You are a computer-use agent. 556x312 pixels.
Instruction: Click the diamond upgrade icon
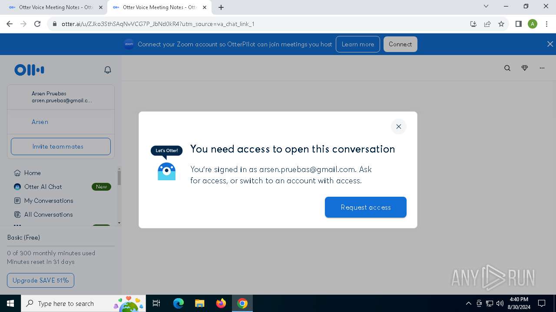tap(525, 68)
